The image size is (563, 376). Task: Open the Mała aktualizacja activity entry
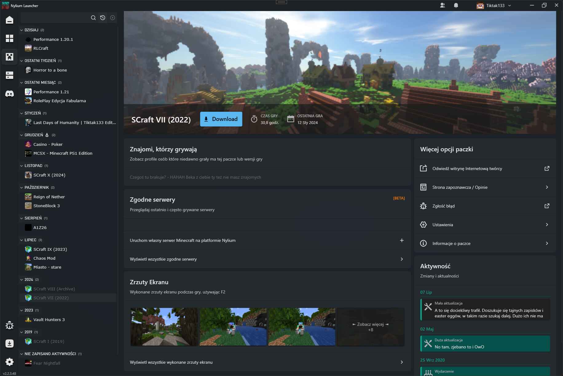[x=485, y=310]
